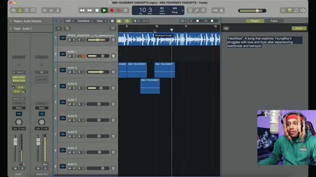This screenshot has height=177, width=316.
Task: Toggle the Inspector button in the control bar
Action: (20, 10)
